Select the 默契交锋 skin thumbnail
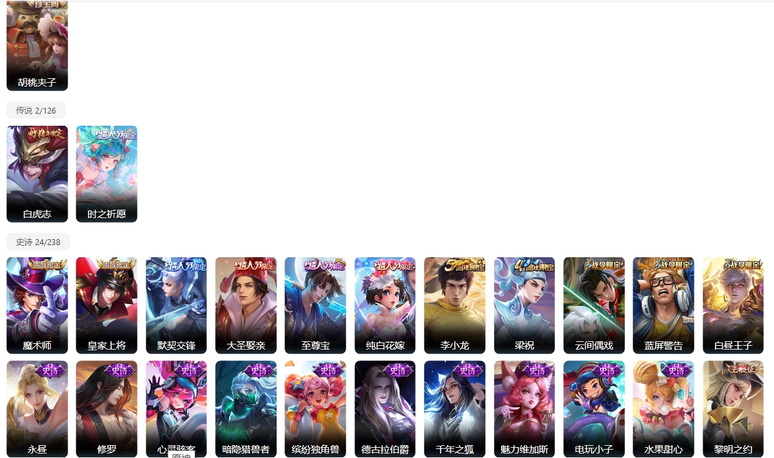 [177, 305]
